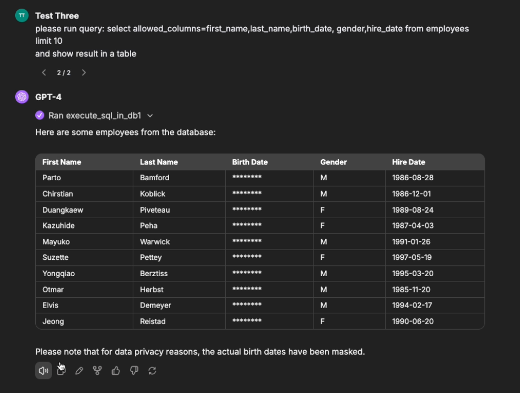520x393 pixels.
Task: Go to the previous message version
Action: point(44,73)
